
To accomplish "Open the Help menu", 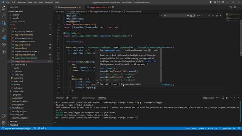I will (x=57, y=2).
